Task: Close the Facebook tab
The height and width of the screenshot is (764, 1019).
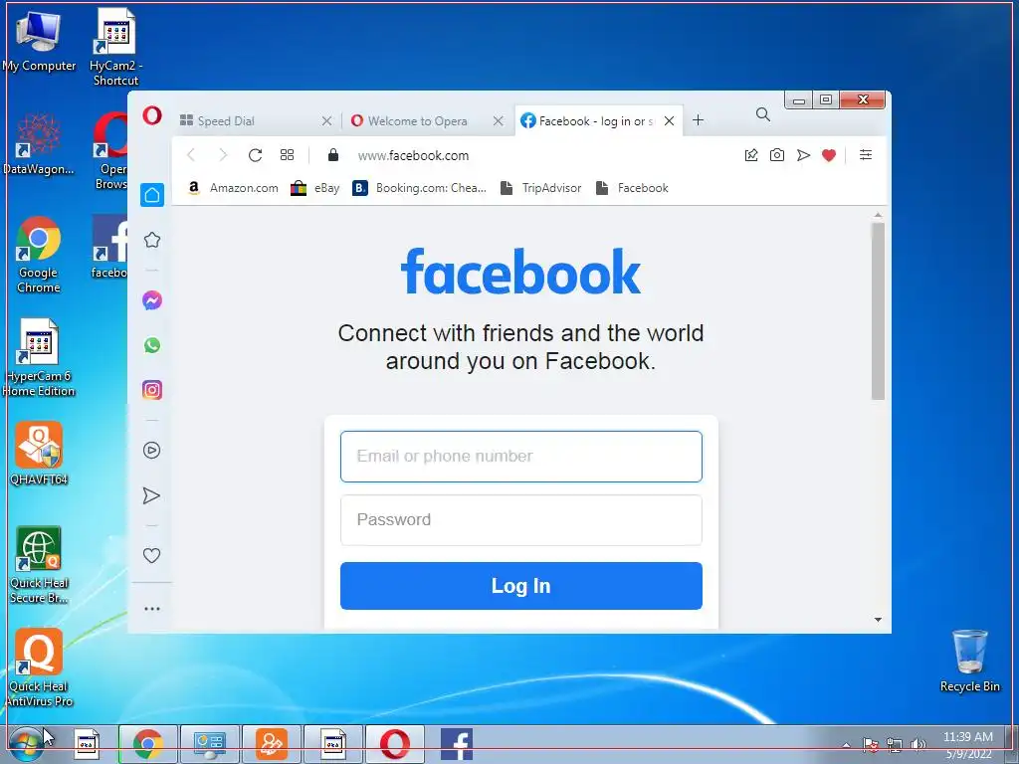Action: pyautogui.click(x=670, y=120)
